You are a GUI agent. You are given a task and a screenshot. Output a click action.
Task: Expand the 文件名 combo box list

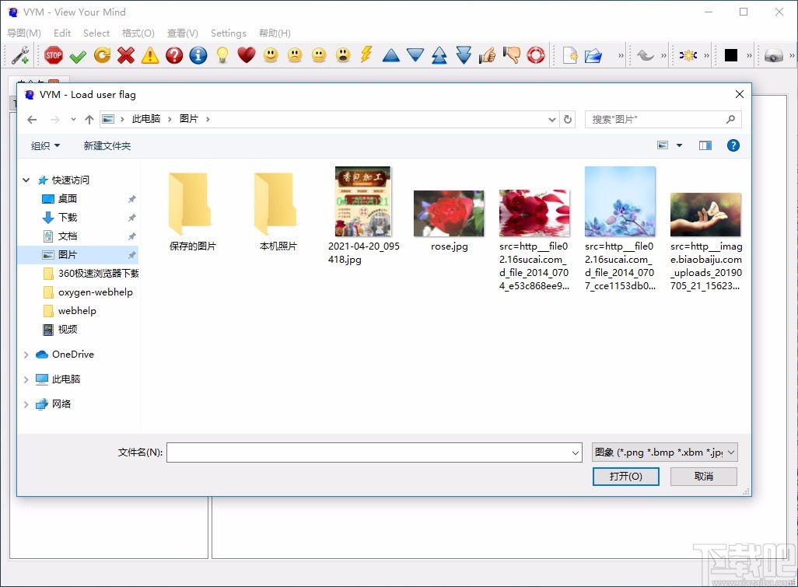click(x=575, y=452)
